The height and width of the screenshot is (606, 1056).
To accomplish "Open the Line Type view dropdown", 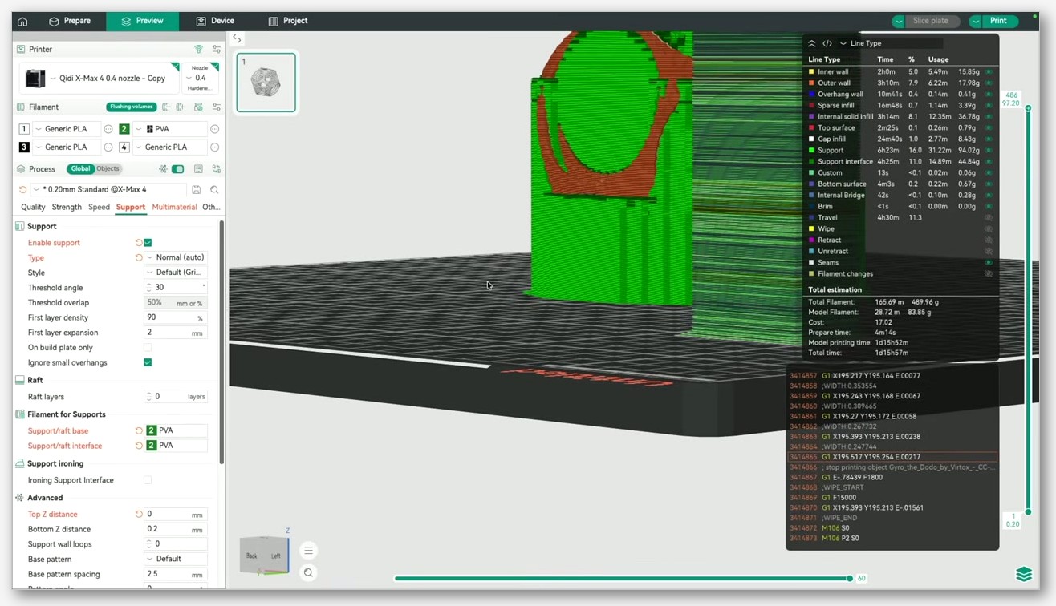I will [891, 43].
